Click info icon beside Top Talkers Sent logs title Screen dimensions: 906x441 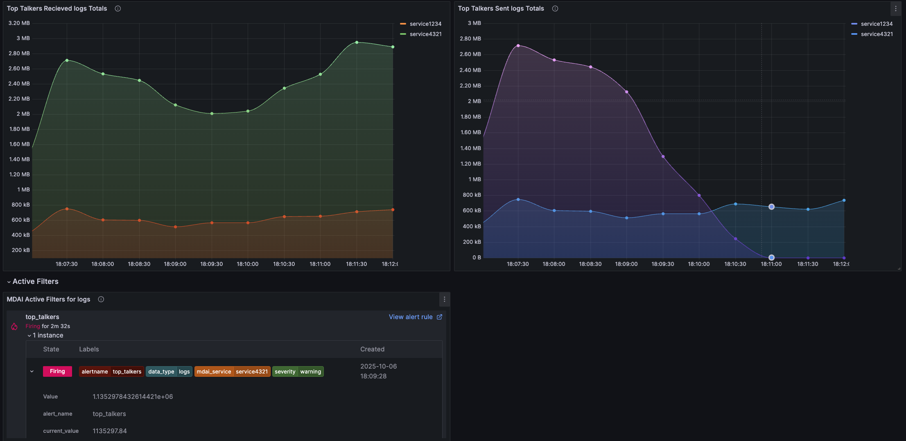(x=555, y=9)
